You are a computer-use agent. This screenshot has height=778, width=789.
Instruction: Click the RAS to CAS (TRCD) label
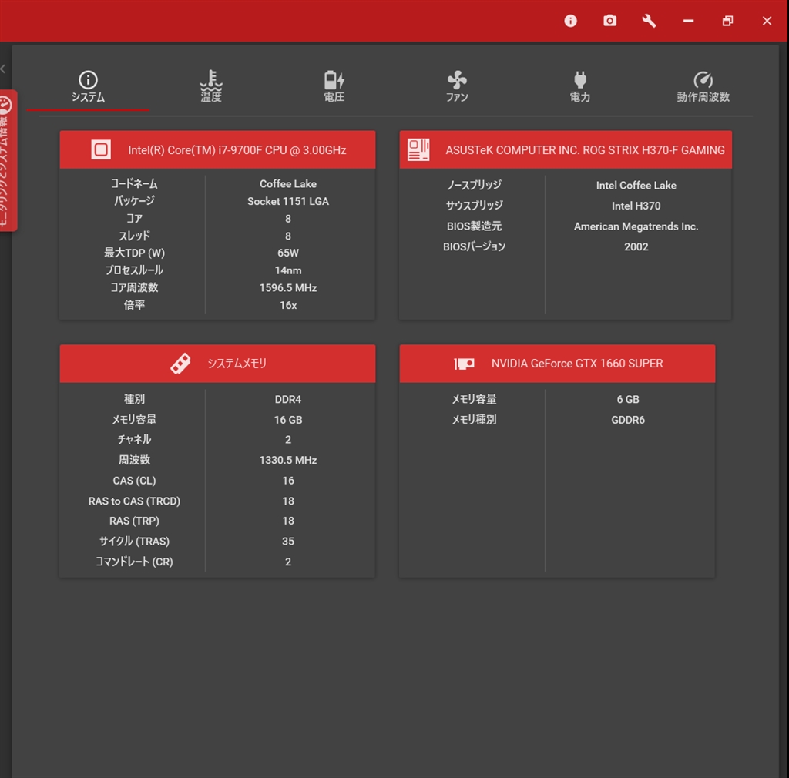click(x=134, y=501)
